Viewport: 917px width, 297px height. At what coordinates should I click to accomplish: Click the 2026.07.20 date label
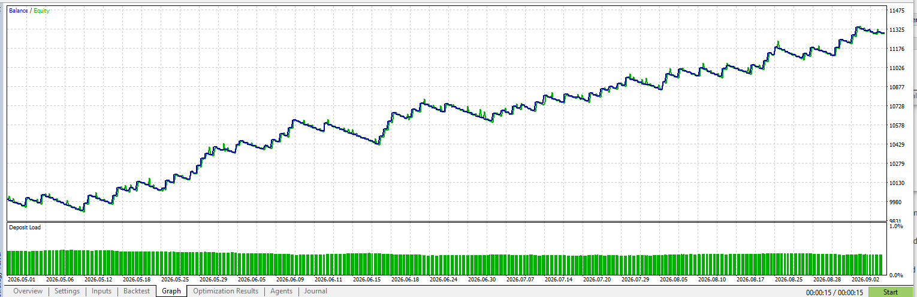[x=596, y=279]
